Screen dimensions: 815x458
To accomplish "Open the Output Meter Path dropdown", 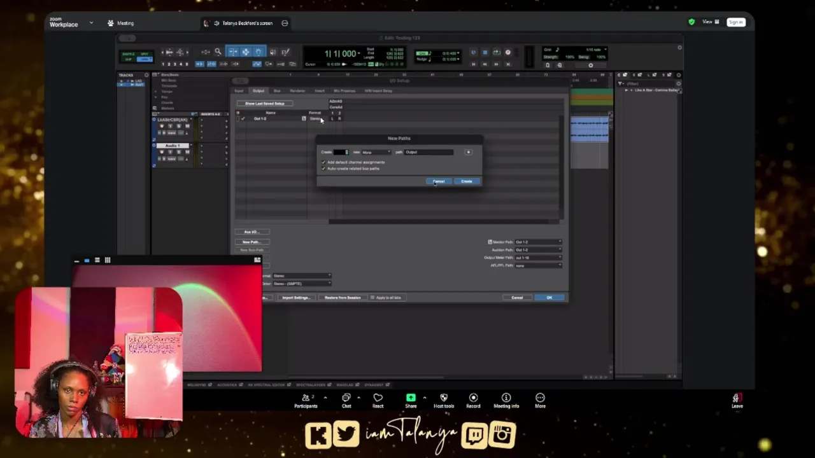I will (x=538, y=258).
